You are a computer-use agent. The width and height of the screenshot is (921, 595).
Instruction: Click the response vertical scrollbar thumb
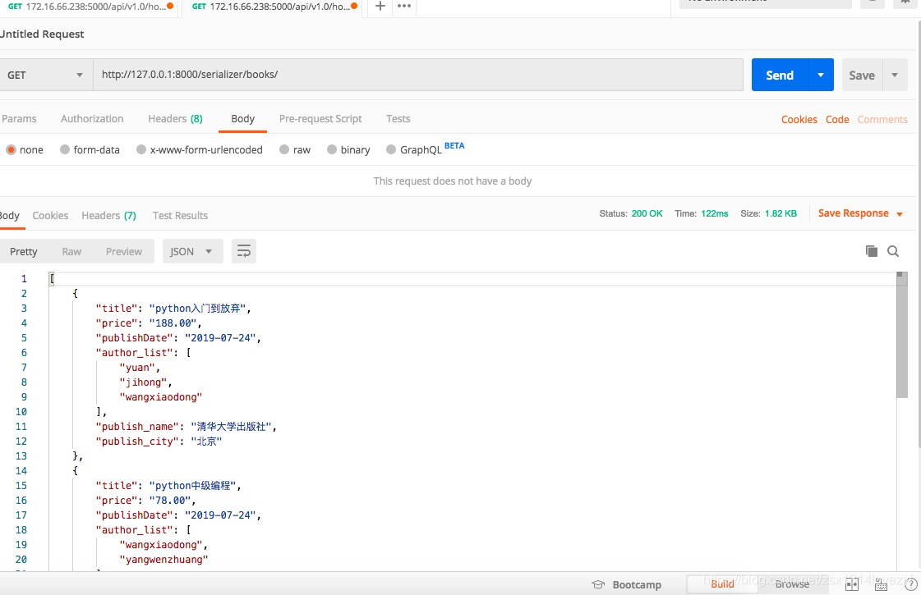(x=902, y=335)
